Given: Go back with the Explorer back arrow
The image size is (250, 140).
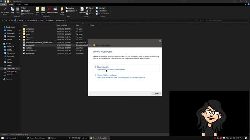Looking at the screenshot, I should click(2, 21).
